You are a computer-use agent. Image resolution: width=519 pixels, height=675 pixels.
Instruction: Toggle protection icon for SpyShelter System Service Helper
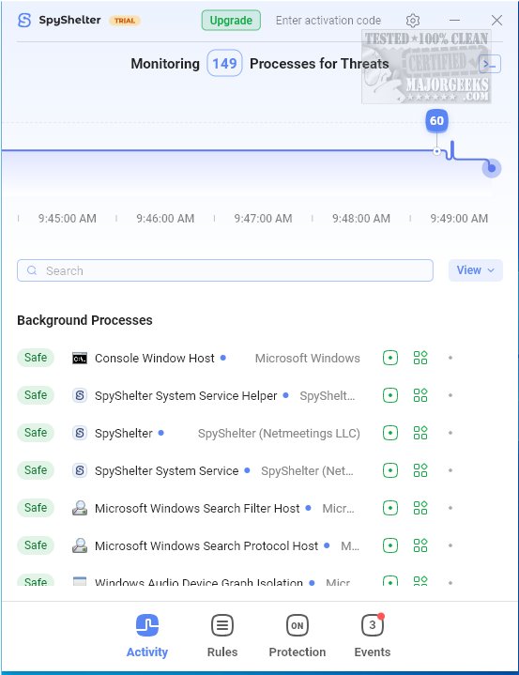point(390,395)
